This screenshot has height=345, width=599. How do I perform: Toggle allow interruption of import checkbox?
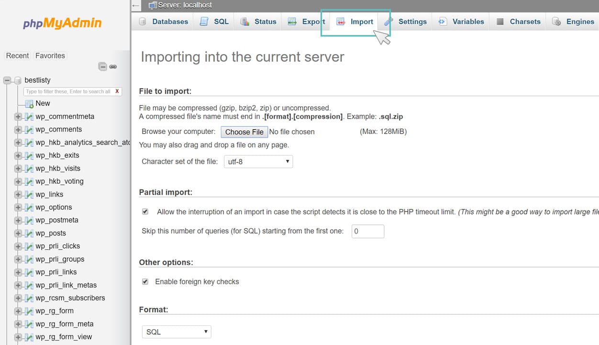[145, 211]
